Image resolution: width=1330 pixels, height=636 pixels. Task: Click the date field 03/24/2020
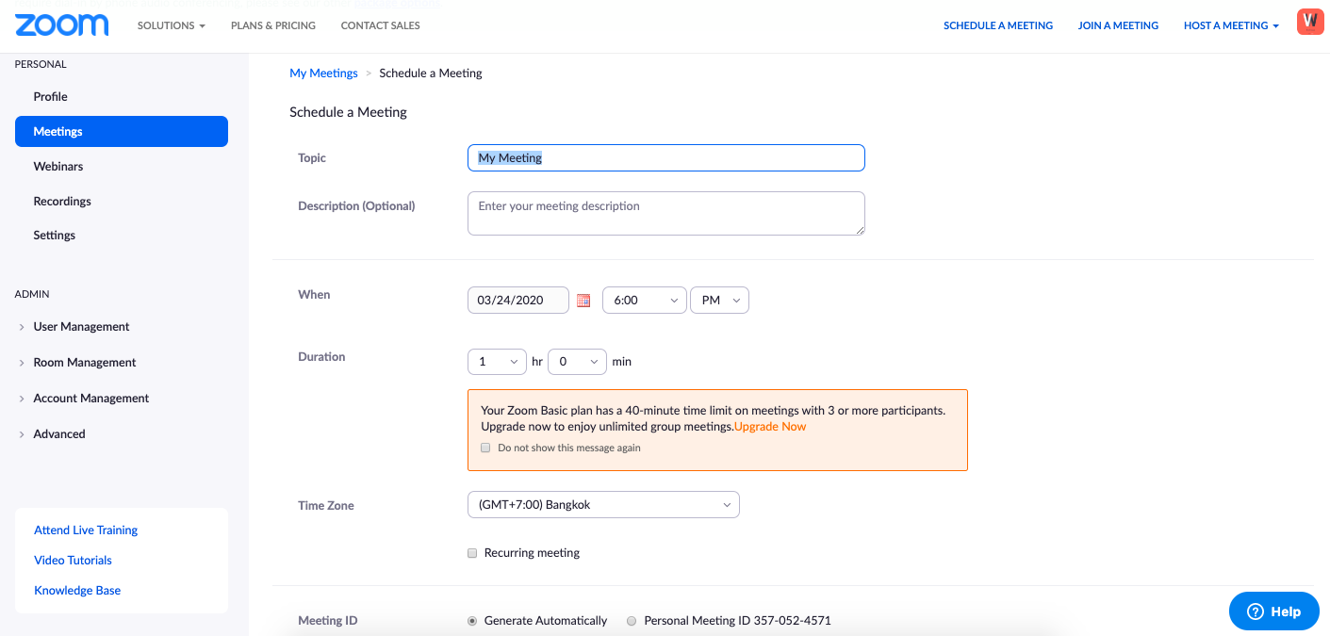point(518,301)
